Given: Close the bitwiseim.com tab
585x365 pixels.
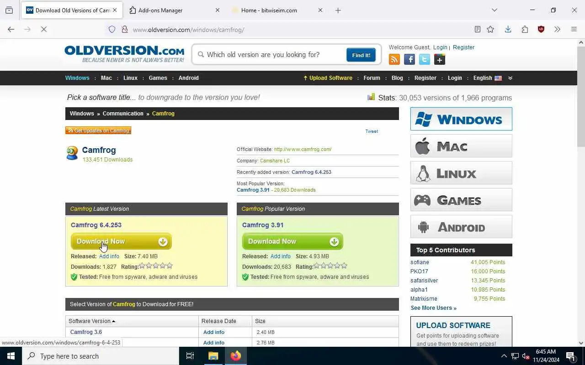Looking at the screenshot, I should tap(320, 10).
